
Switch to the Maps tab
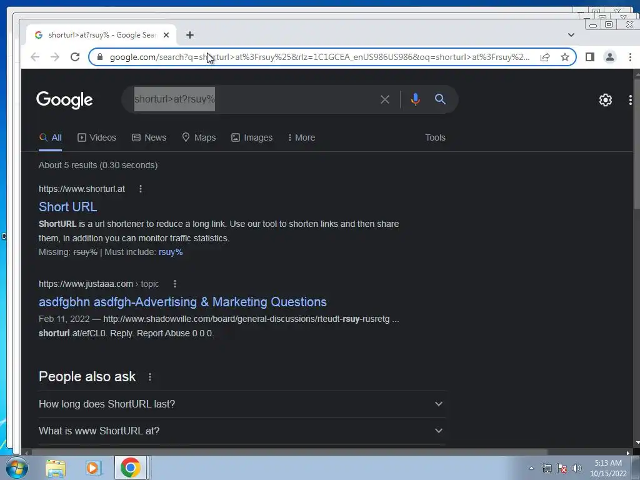tap(199, 137)
